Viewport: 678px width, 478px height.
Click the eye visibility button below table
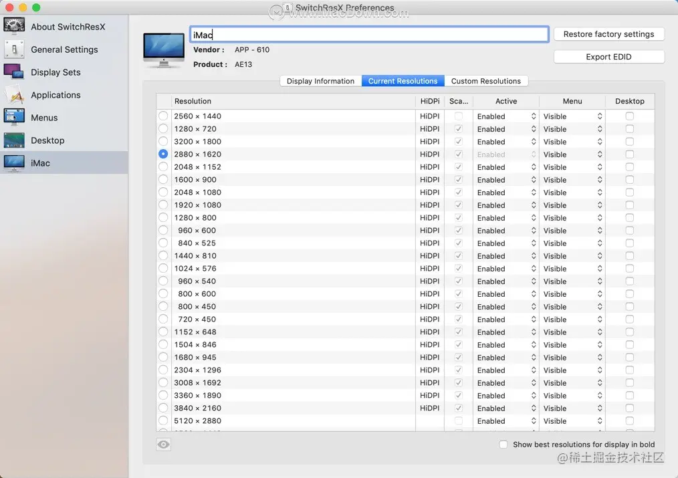point(163,445)
